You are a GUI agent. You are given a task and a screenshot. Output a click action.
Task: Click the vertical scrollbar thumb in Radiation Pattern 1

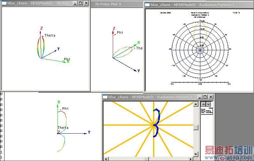pyautogui.click(x=196, y=128)
